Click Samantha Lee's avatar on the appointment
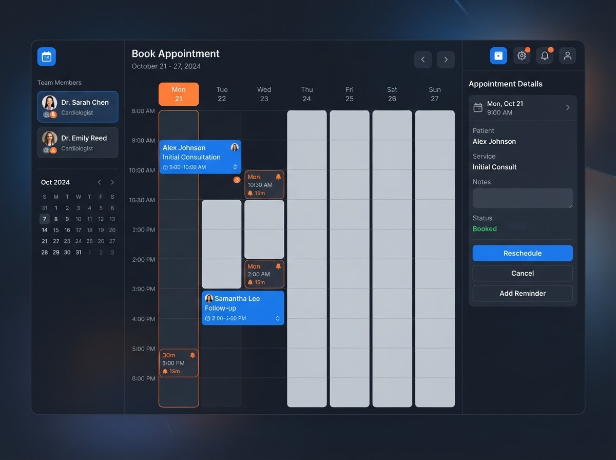616x460 pixels. (x=209, y=298)
